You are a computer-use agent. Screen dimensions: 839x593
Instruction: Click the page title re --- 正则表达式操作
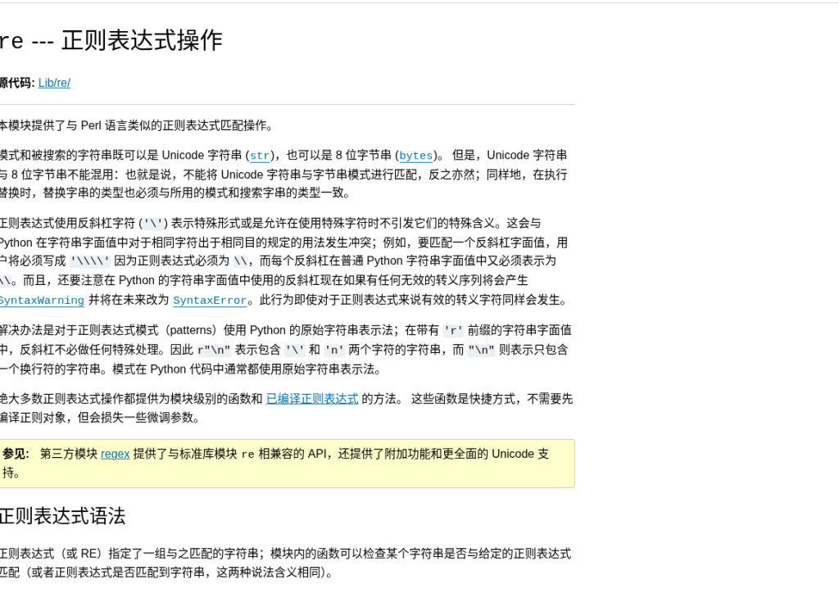coord(111,41)
